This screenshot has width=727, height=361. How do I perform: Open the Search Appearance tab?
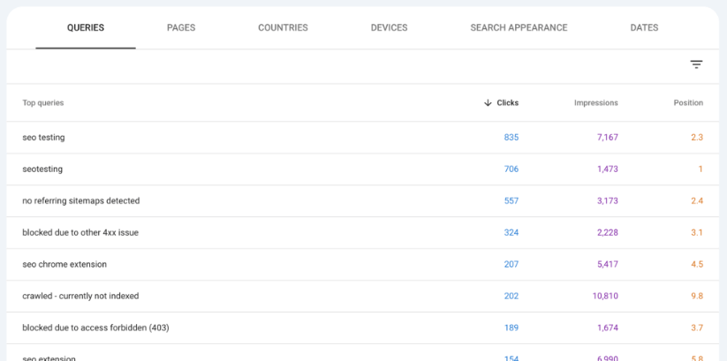[519, 27]
